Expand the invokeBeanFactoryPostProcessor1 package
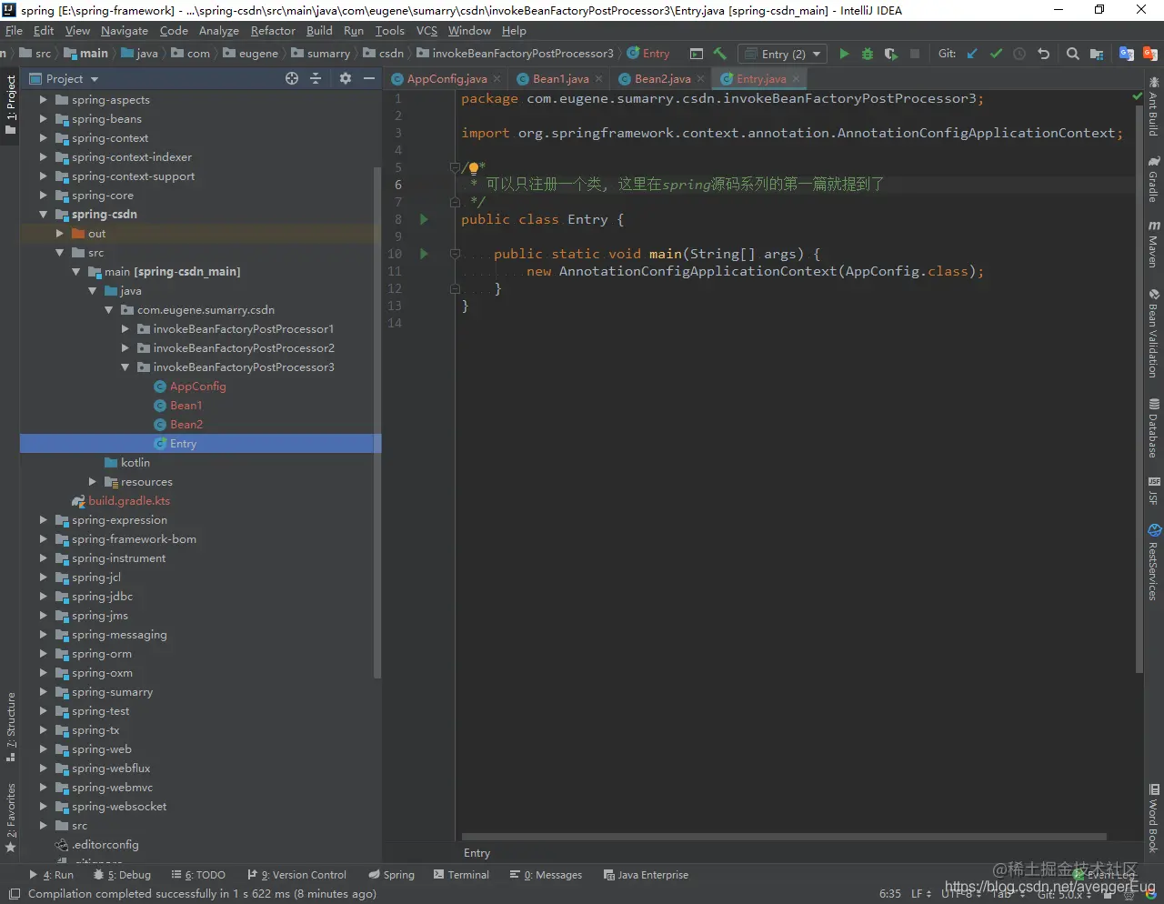1164x904 pixels. click(x=125, y=329)
